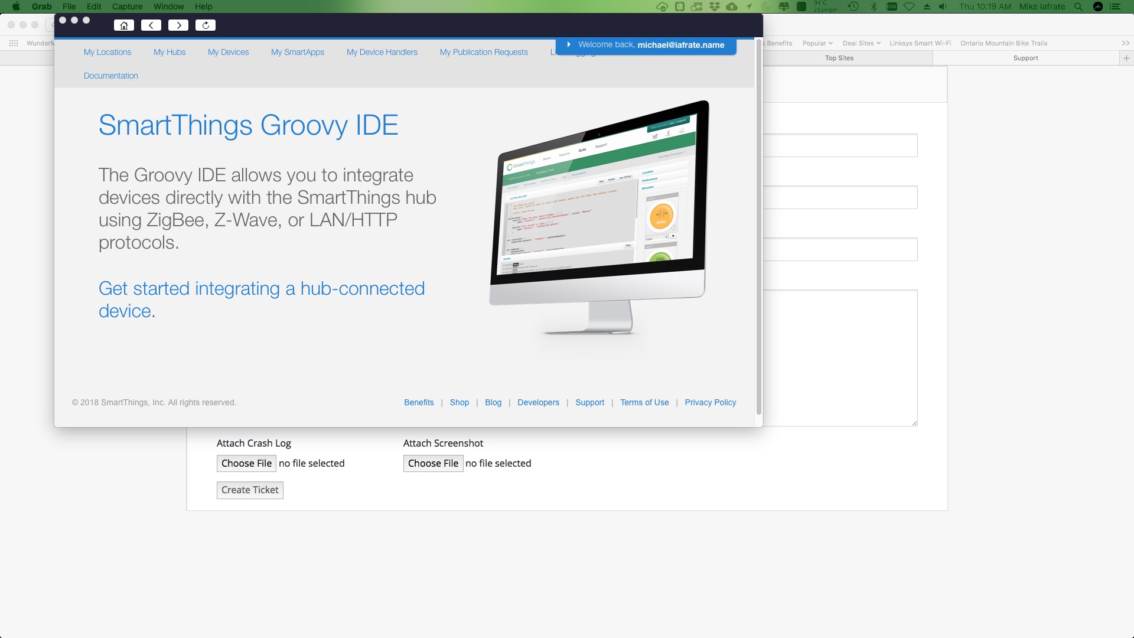
Task: Open the volume control in menu bar
Action: point(943,6)
